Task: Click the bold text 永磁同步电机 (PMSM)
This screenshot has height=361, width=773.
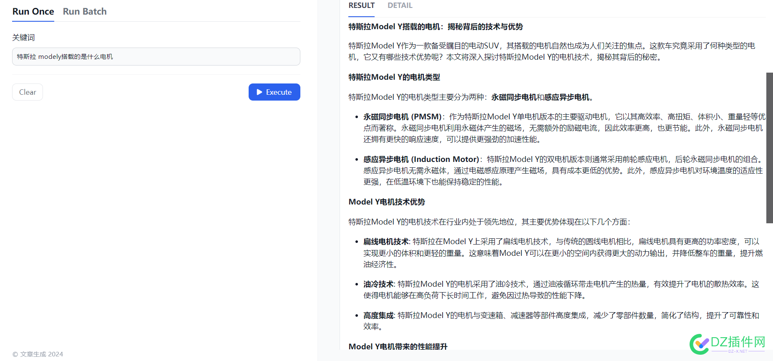Action: pyautogui.click(x=402, y=117)
